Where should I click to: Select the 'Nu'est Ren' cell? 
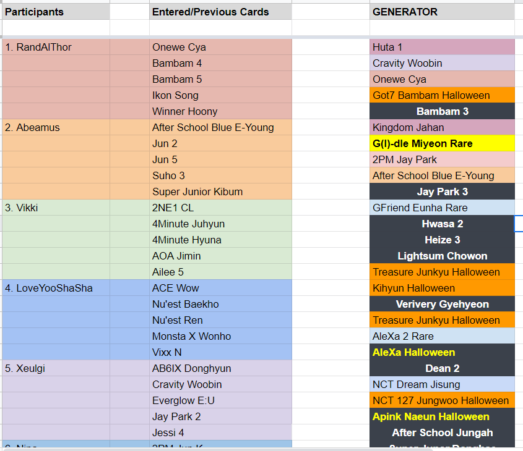[220, 320]
